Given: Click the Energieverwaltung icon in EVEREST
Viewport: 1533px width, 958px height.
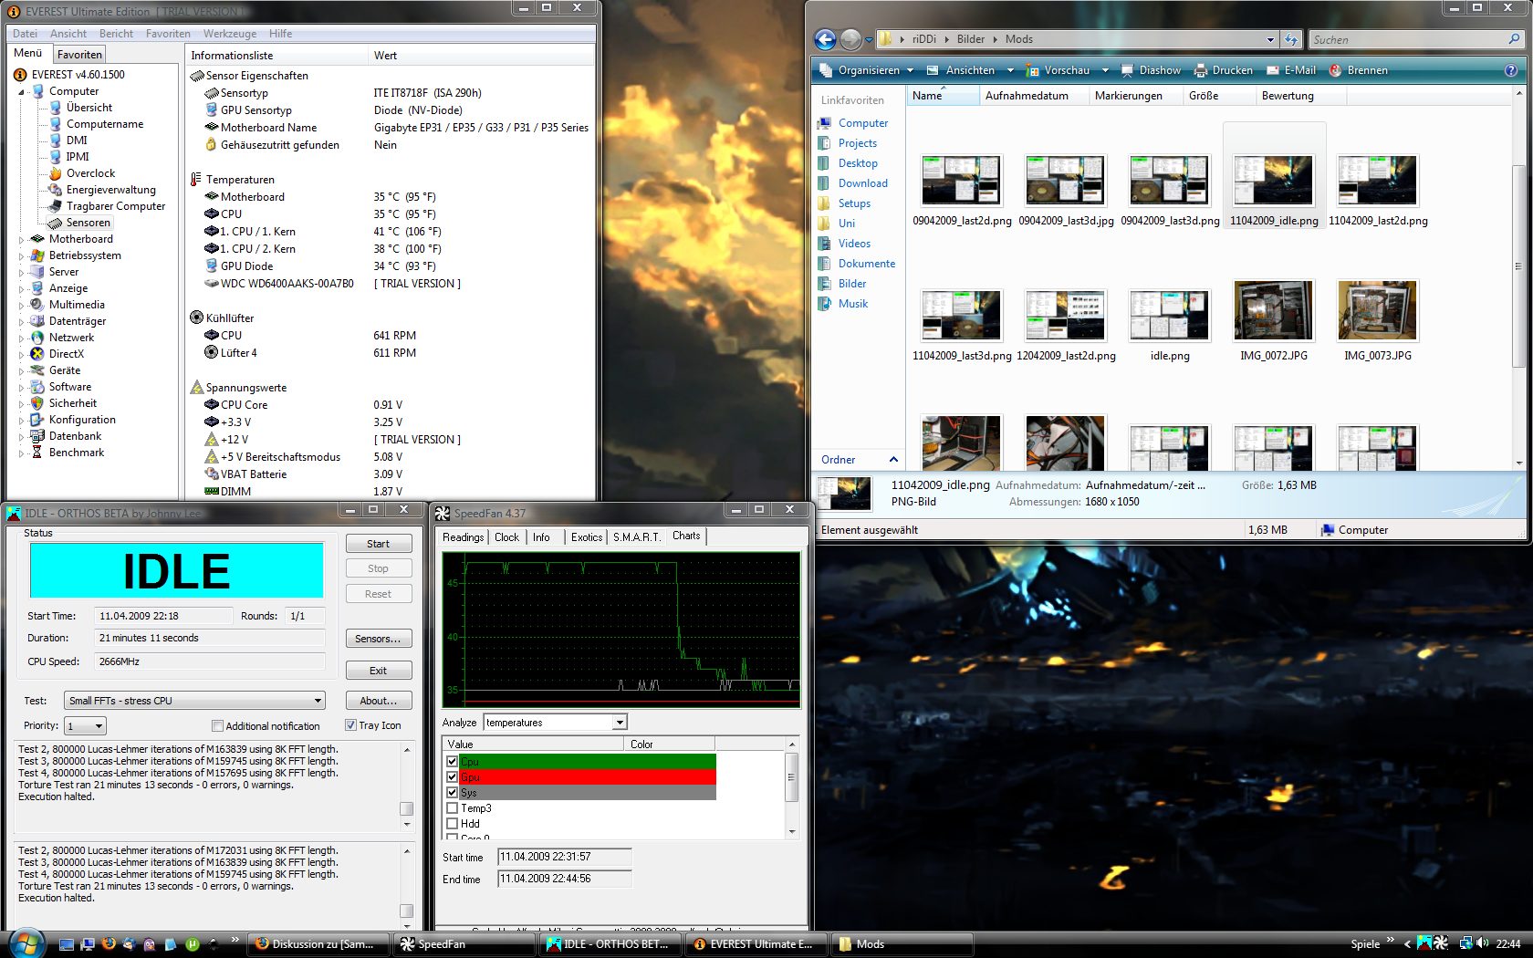Looking at the screenshot, I should [x=55, y=190].
